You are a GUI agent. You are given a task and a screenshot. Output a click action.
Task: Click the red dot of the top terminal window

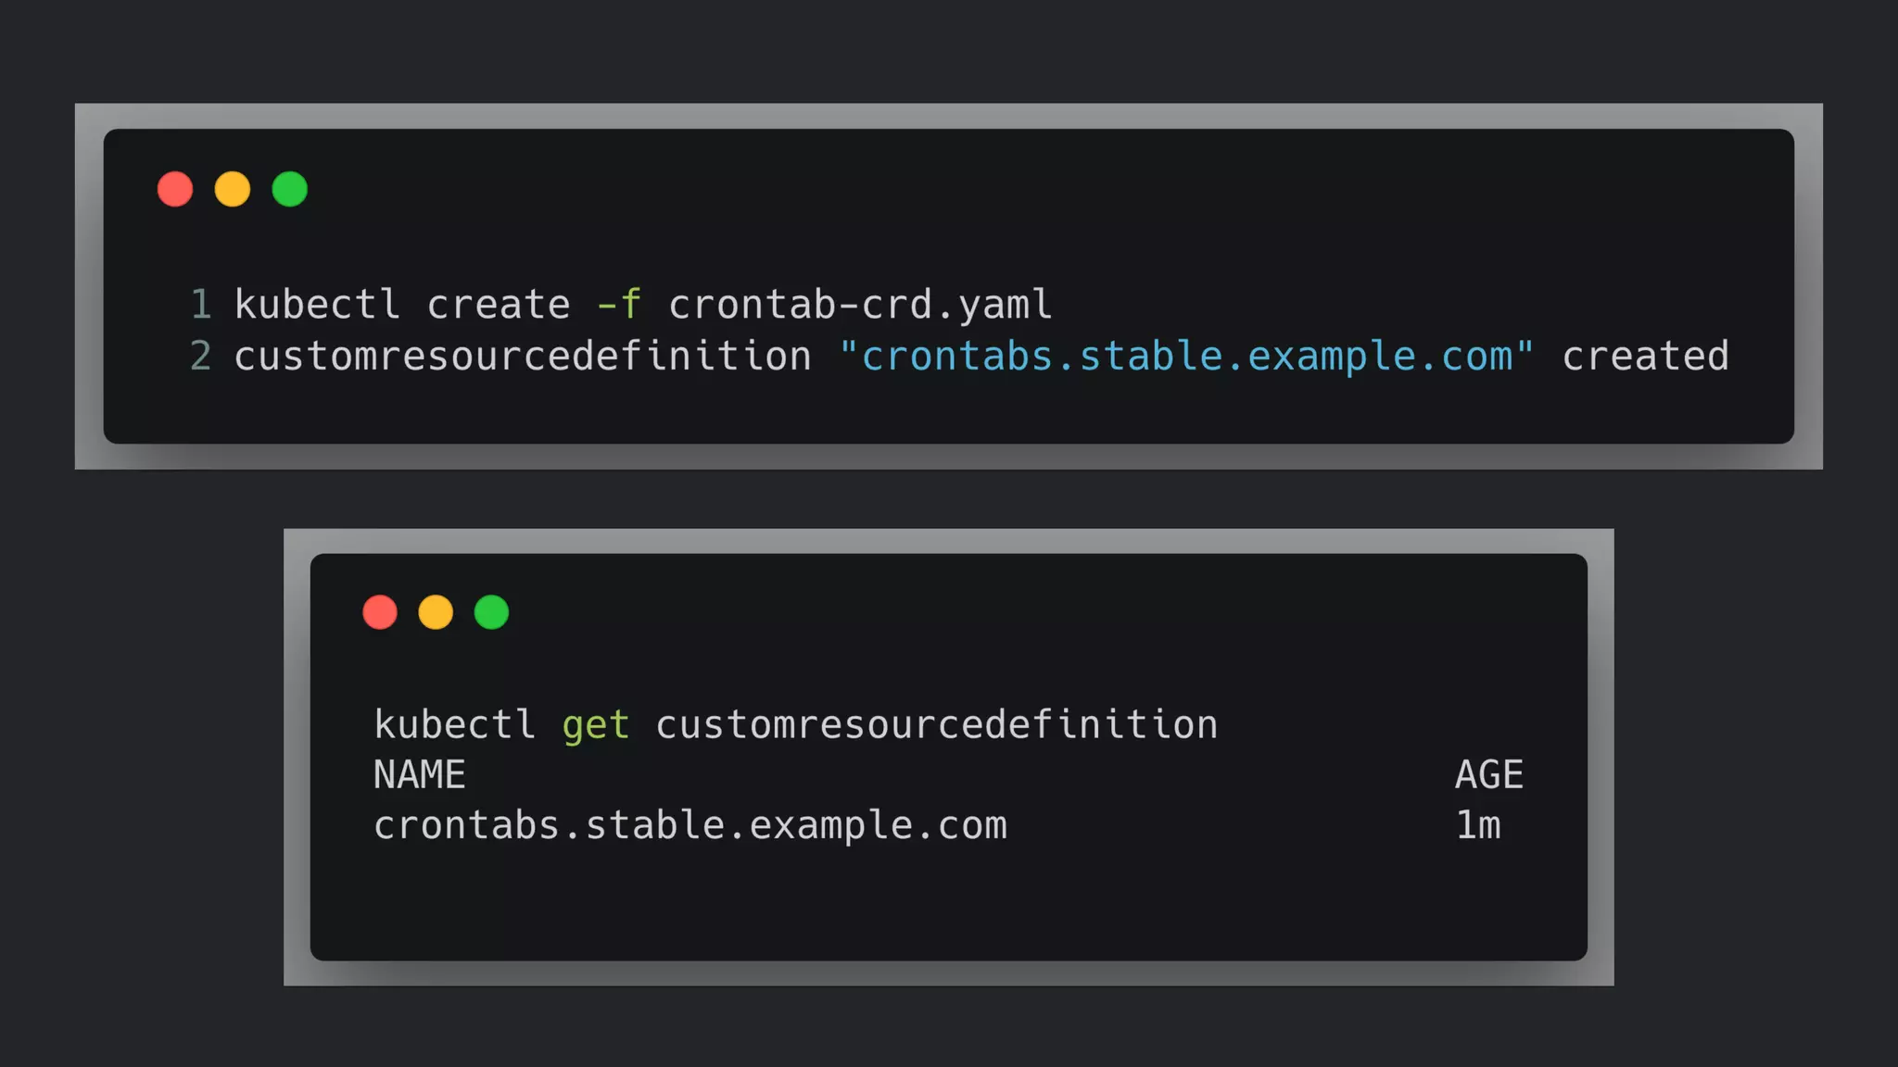[175, 189]
